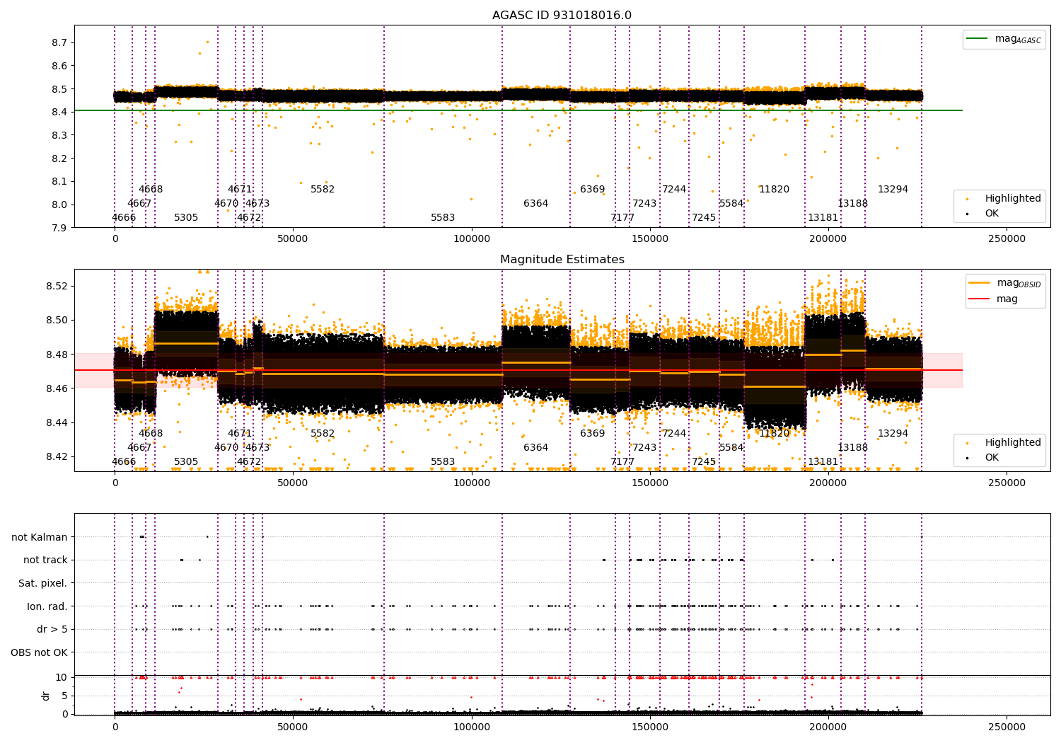
Task: Click 'OK' legend entry in the middle plot
Action: coord(983,457)
